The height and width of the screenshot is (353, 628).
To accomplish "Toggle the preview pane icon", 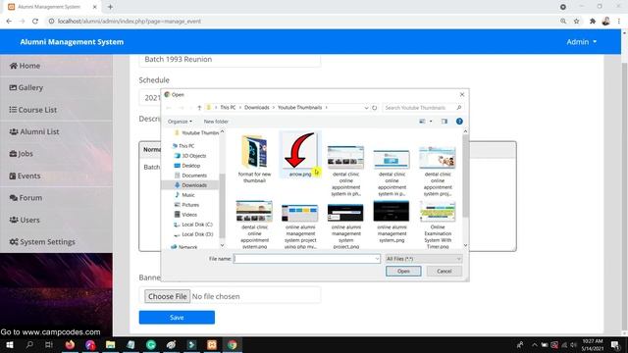I will coord(445,122).
